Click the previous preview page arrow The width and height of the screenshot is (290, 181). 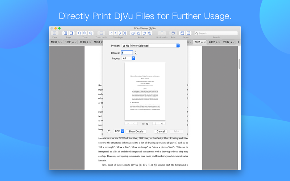click(134, 123)
